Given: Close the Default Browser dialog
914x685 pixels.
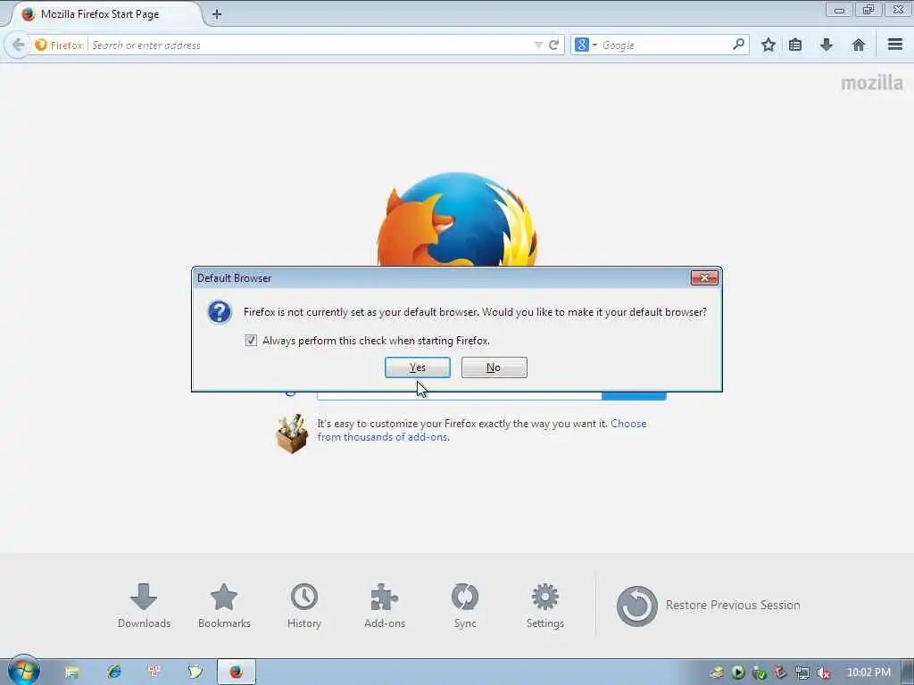Looking at the screenshot, I should click(704, 278).
